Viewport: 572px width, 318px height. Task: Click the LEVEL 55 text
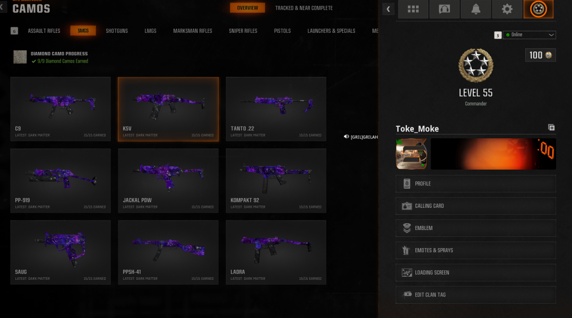click(475, 93)
